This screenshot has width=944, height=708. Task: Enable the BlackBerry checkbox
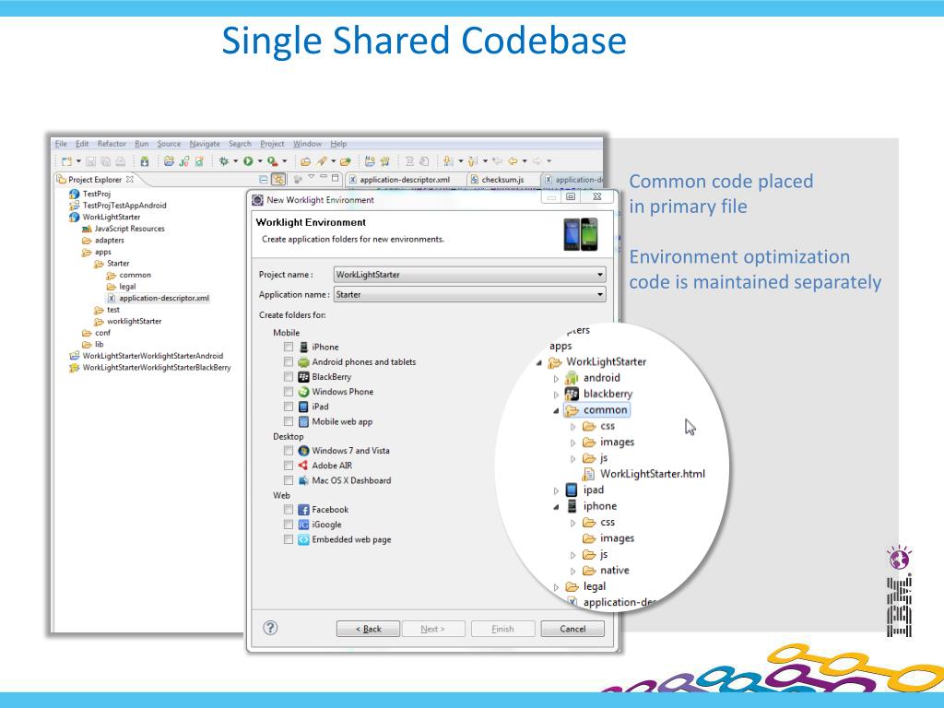click(289, 377)
